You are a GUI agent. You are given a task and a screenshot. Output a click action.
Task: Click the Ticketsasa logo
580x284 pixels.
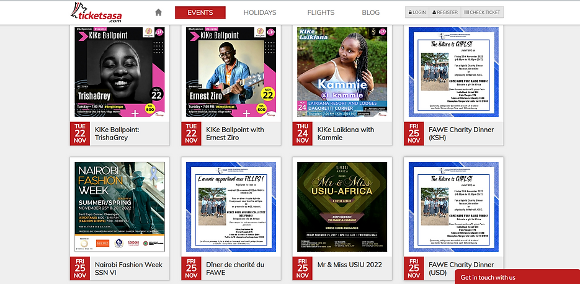(97, 12)
